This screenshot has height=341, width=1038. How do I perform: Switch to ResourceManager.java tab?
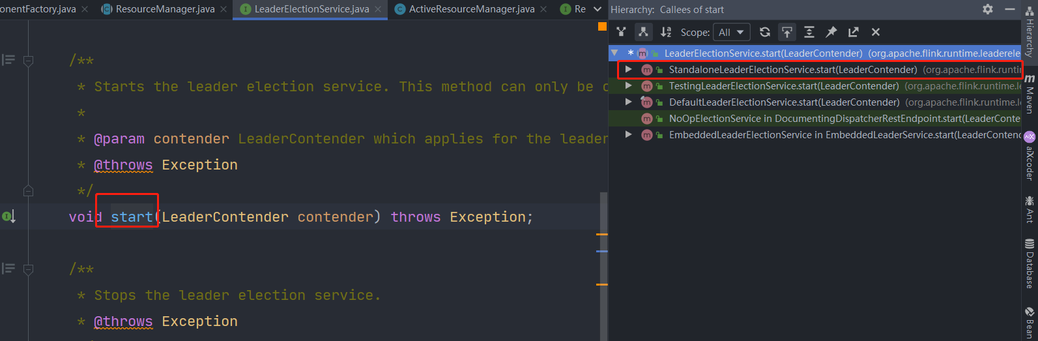[x=159, y=9]
